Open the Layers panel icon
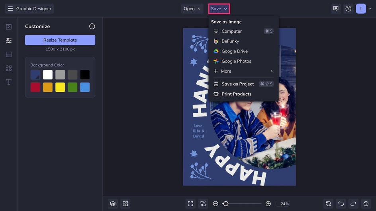 113,203
